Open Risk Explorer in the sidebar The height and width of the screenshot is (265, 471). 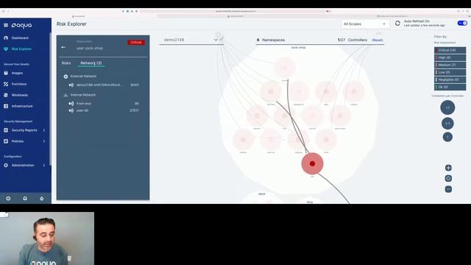(21, 49)
